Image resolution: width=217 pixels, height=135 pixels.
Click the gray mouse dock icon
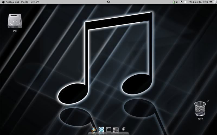(x=123, y=129)
